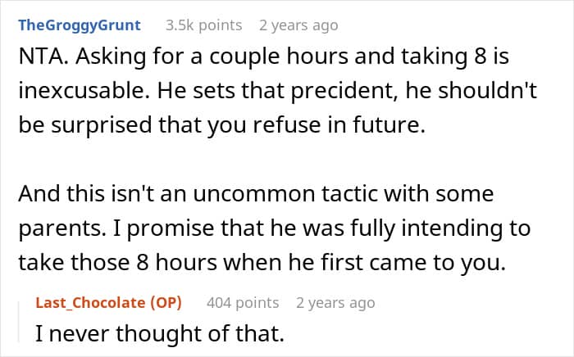Click the word "tactic" in second paragraph
The image size is (574, 357).
coord(349,194)
